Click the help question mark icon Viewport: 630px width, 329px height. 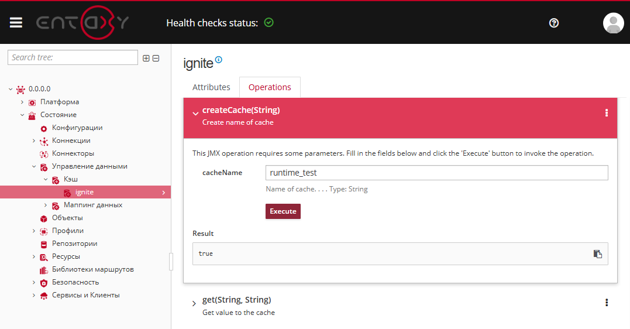coord(554,23)
